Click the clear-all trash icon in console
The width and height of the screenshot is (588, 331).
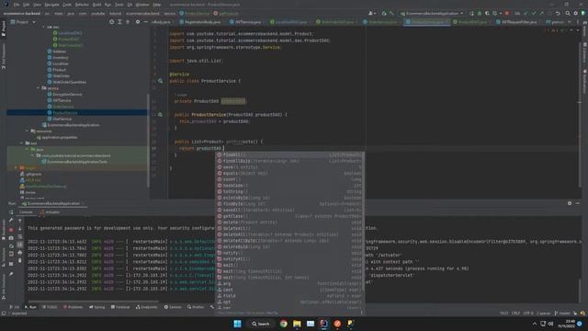[20, 261]
